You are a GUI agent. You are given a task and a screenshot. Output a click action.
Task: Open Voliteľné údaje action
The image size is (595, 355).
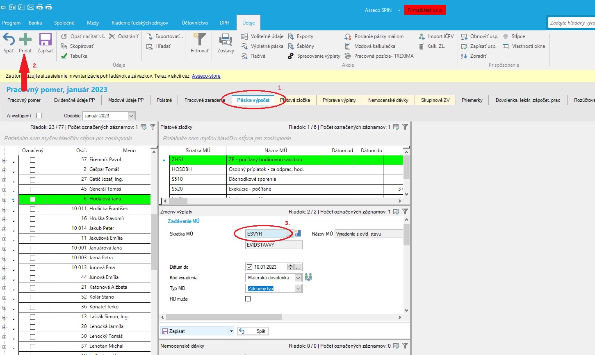click(x=262, y=36)
